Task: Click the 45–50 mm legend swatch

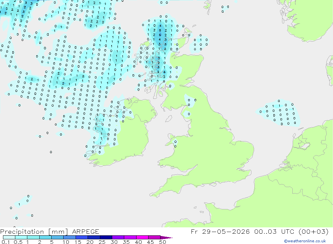Action: pyautogui.click(x=155, y=237)
